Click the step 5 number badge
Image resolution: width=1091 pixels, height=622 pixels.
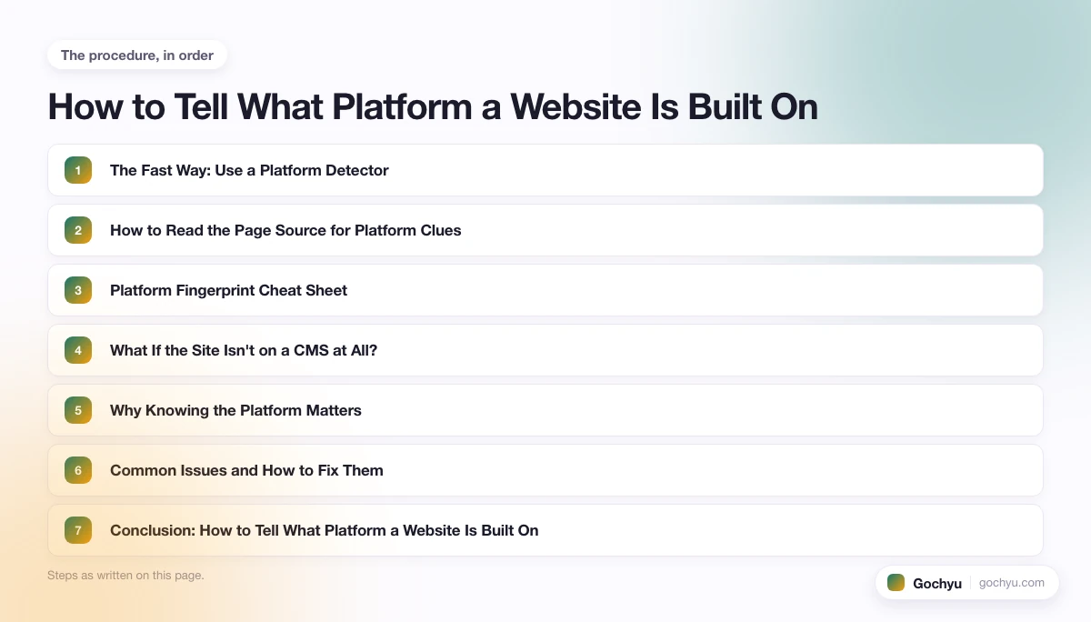(x=78, y=410)
